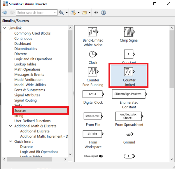175x169 pixels.
Task: Open the folder dropdown arrow
Action: (x=90, y=13)
